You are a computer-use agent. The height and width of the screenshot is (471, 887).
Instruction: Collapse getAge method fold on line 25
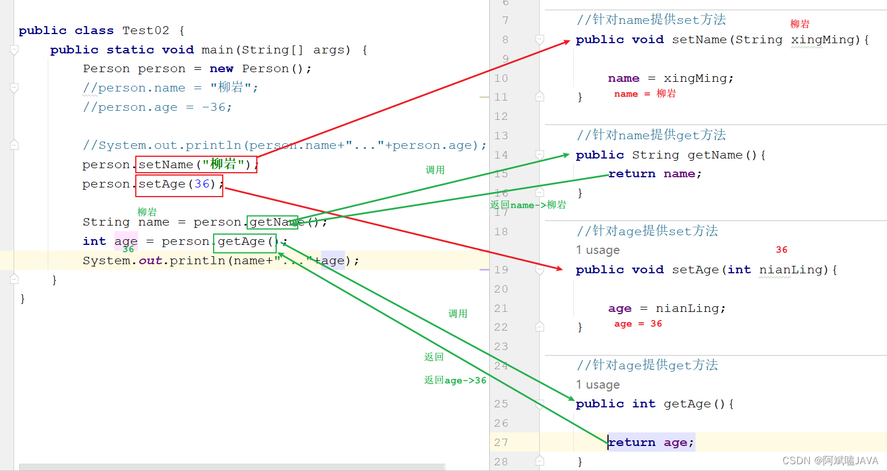click(540, 404)
